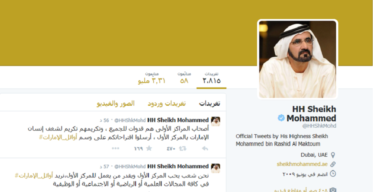Image resolution: width=373 pixels, height=192 pixels.
Task: Select the تغريدات timeline tab
Action: (x=210, y=103)
